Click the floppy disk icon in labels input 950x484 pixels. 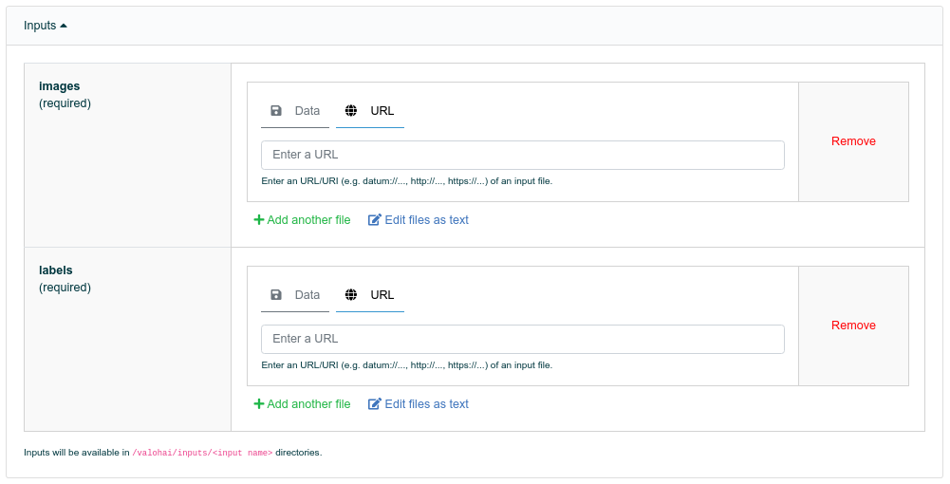click(x=276, y=295)
